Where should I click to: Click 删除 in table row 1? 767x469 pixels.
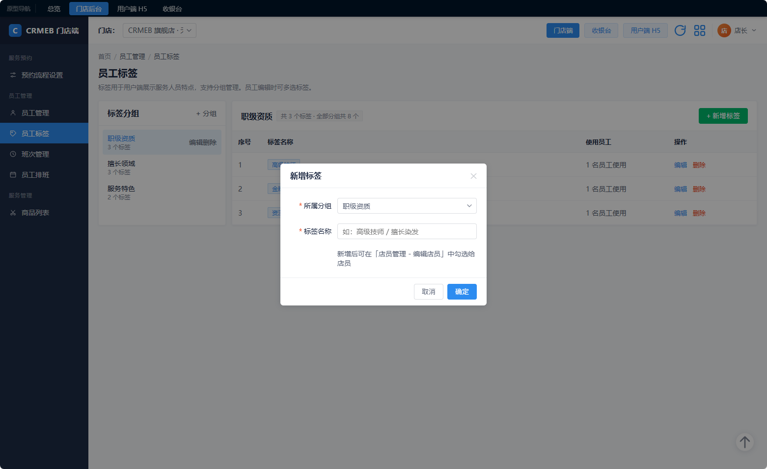[699, 165]
